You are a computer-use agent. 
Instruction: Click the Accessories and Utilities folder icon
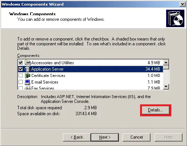28,63
